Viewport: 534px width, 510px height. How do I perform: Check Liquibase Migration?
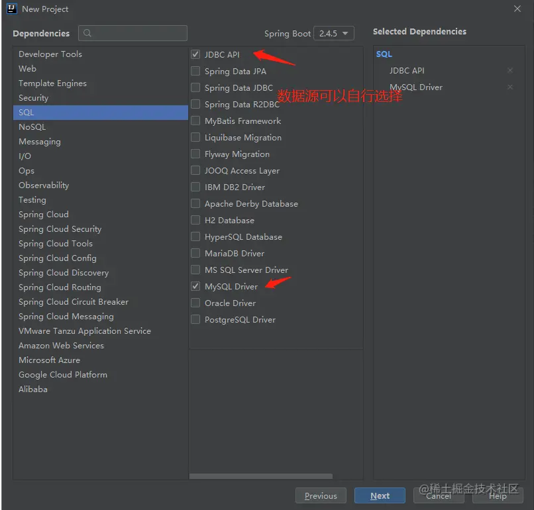coord(195,137)
